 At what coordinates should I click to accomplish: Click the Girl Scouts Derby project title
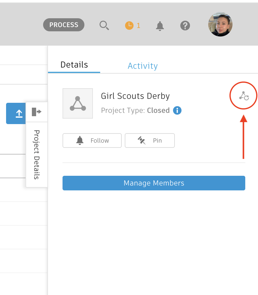point(135,96)
